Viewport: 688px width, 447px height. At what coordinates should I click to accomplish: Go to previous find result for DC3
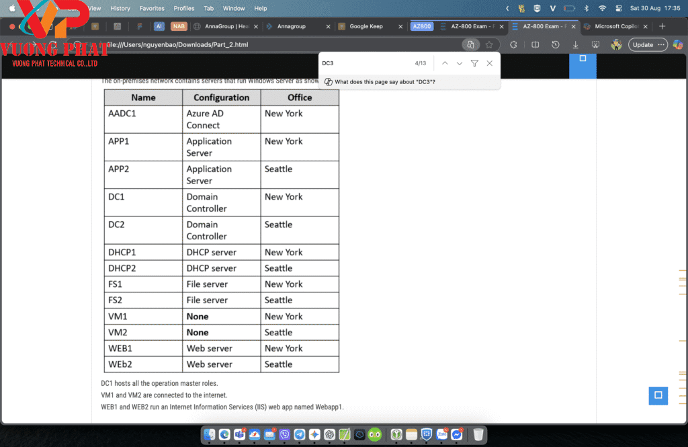tap(445, 63)
